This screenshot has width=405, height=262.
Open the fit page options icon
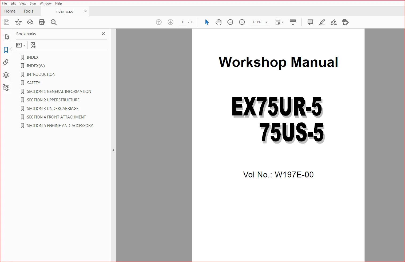(279, 22)
